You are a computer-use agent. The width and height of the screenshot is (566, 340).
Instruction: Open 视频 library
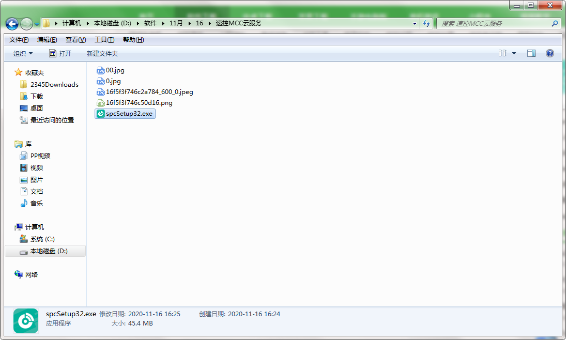pos(37,168)
